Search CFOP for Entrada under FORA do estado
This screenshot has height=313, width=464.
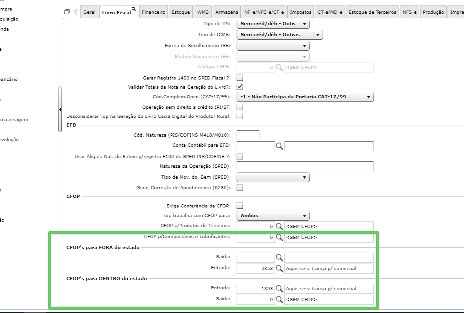coord(279,268)
